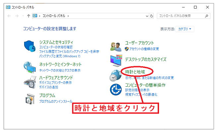Open System and Security shield icon

[30, 46]
